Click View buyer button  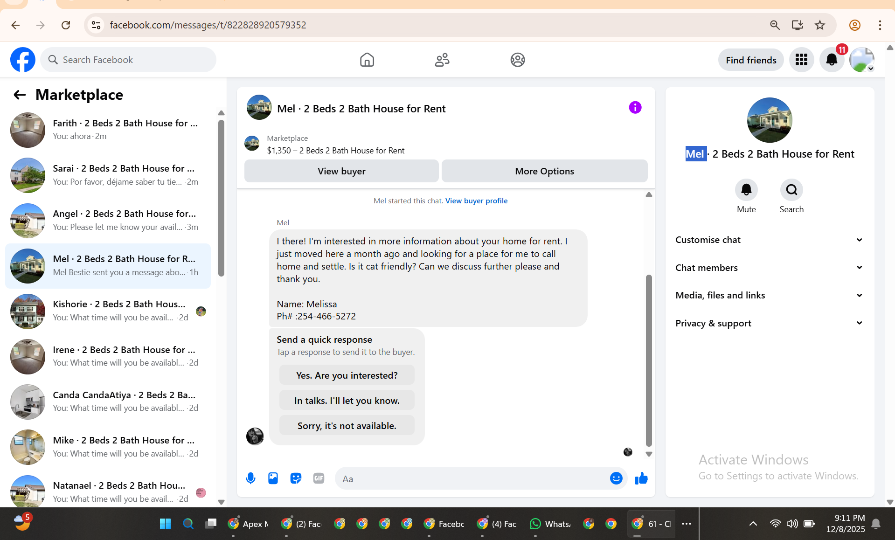(341, 171)
